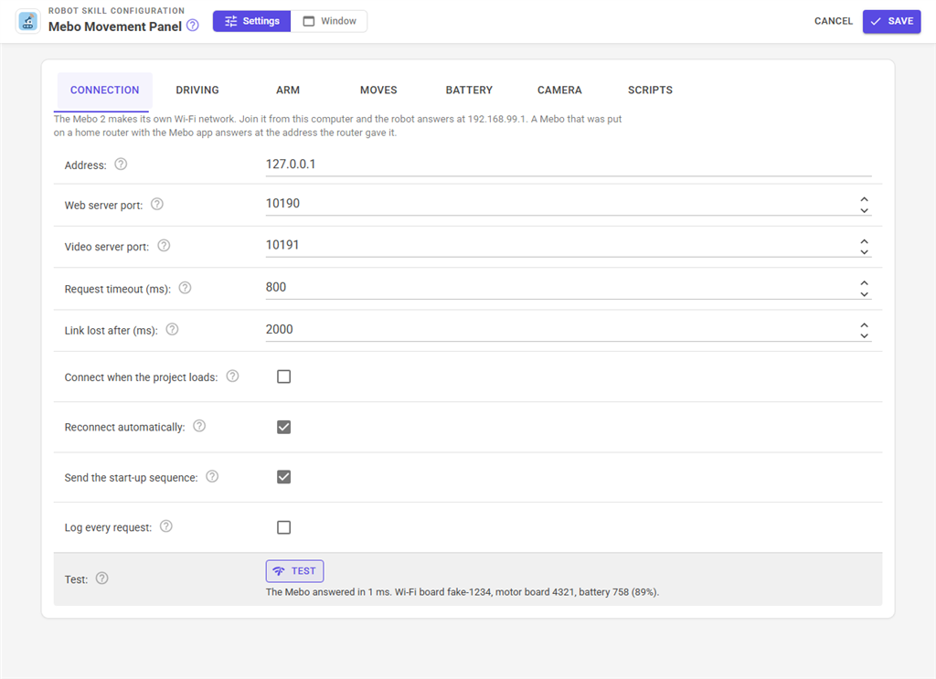Switch to the Window view
936x679 pixels.
click(x=329, y=22)
